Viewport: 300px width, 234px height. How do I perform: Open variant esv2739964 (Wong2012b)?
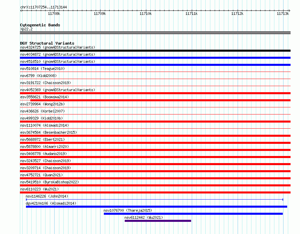point(42,104)
